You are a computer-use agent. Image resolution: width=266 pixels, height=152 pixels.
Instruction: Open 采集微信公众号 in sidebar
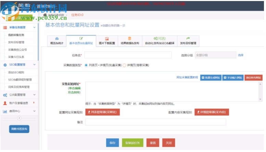17,50
